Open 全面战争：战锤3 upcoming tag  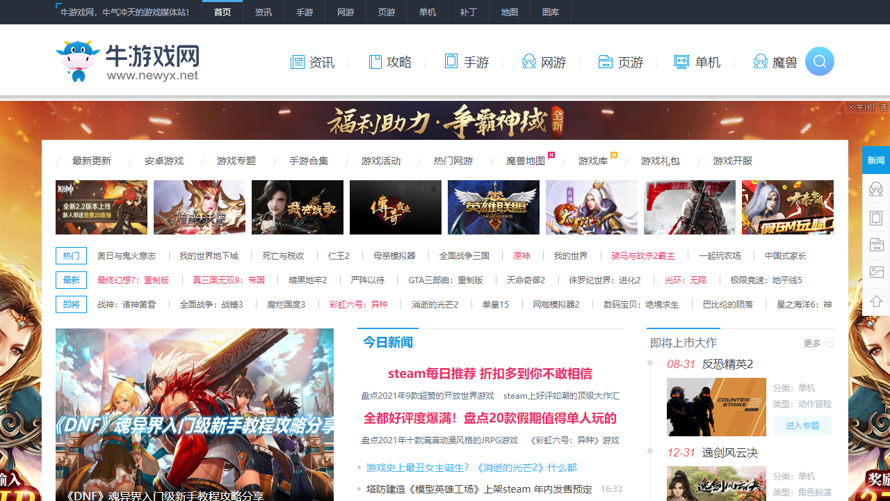211,305
